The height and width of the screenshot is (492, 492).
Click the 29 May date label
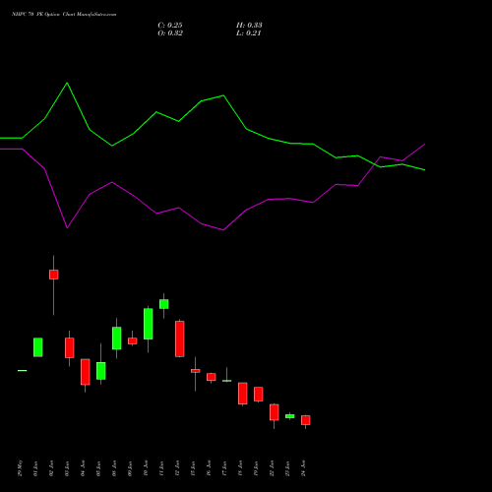(x=20, y=468)
